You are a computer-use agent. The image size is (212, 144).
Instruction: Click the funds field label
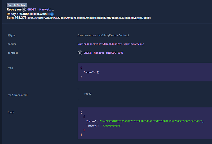[x=11, y=112]
